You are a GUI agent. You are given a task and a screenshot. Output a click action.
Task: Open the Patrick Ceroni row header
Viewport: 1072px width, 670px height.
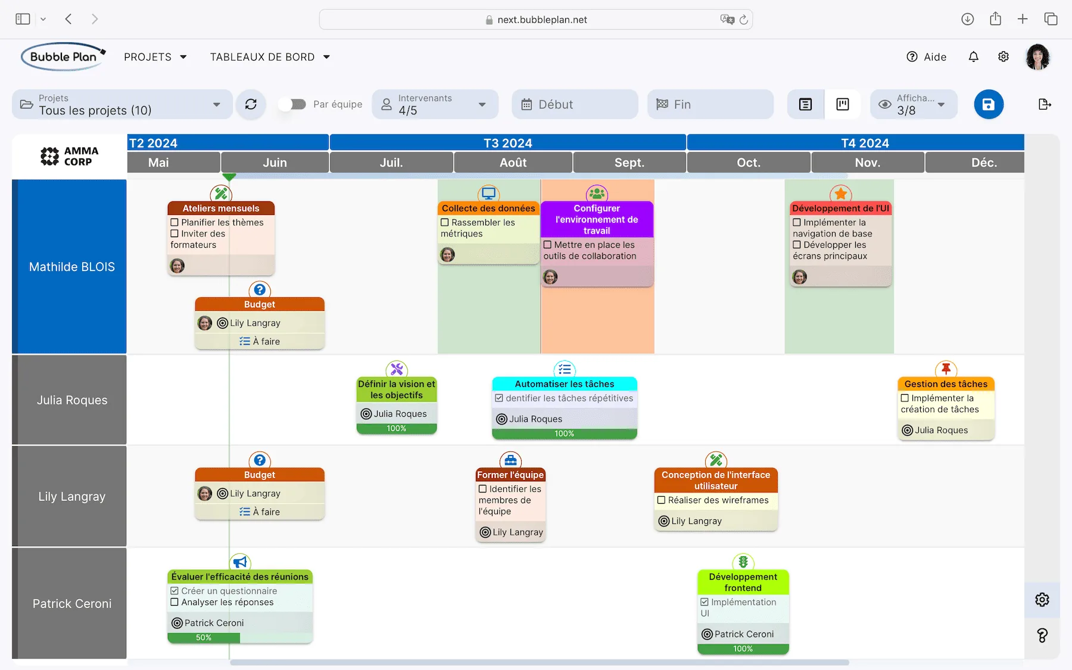coord(69,603)
